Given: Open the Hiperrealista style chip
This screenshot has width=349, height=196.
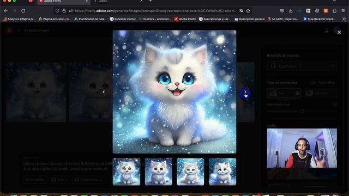Looking at the screenshot, I should pyautogui.click(x=88, y=180).
